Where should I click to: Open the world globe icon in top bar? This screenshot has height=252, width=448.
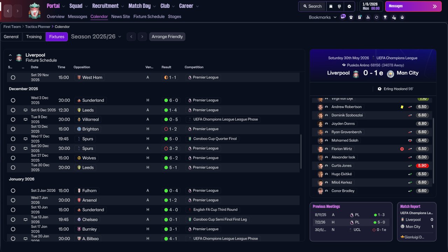[x=339, y=6]
